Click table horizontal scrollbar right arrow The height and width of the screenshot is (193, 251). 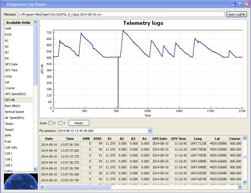240,187
